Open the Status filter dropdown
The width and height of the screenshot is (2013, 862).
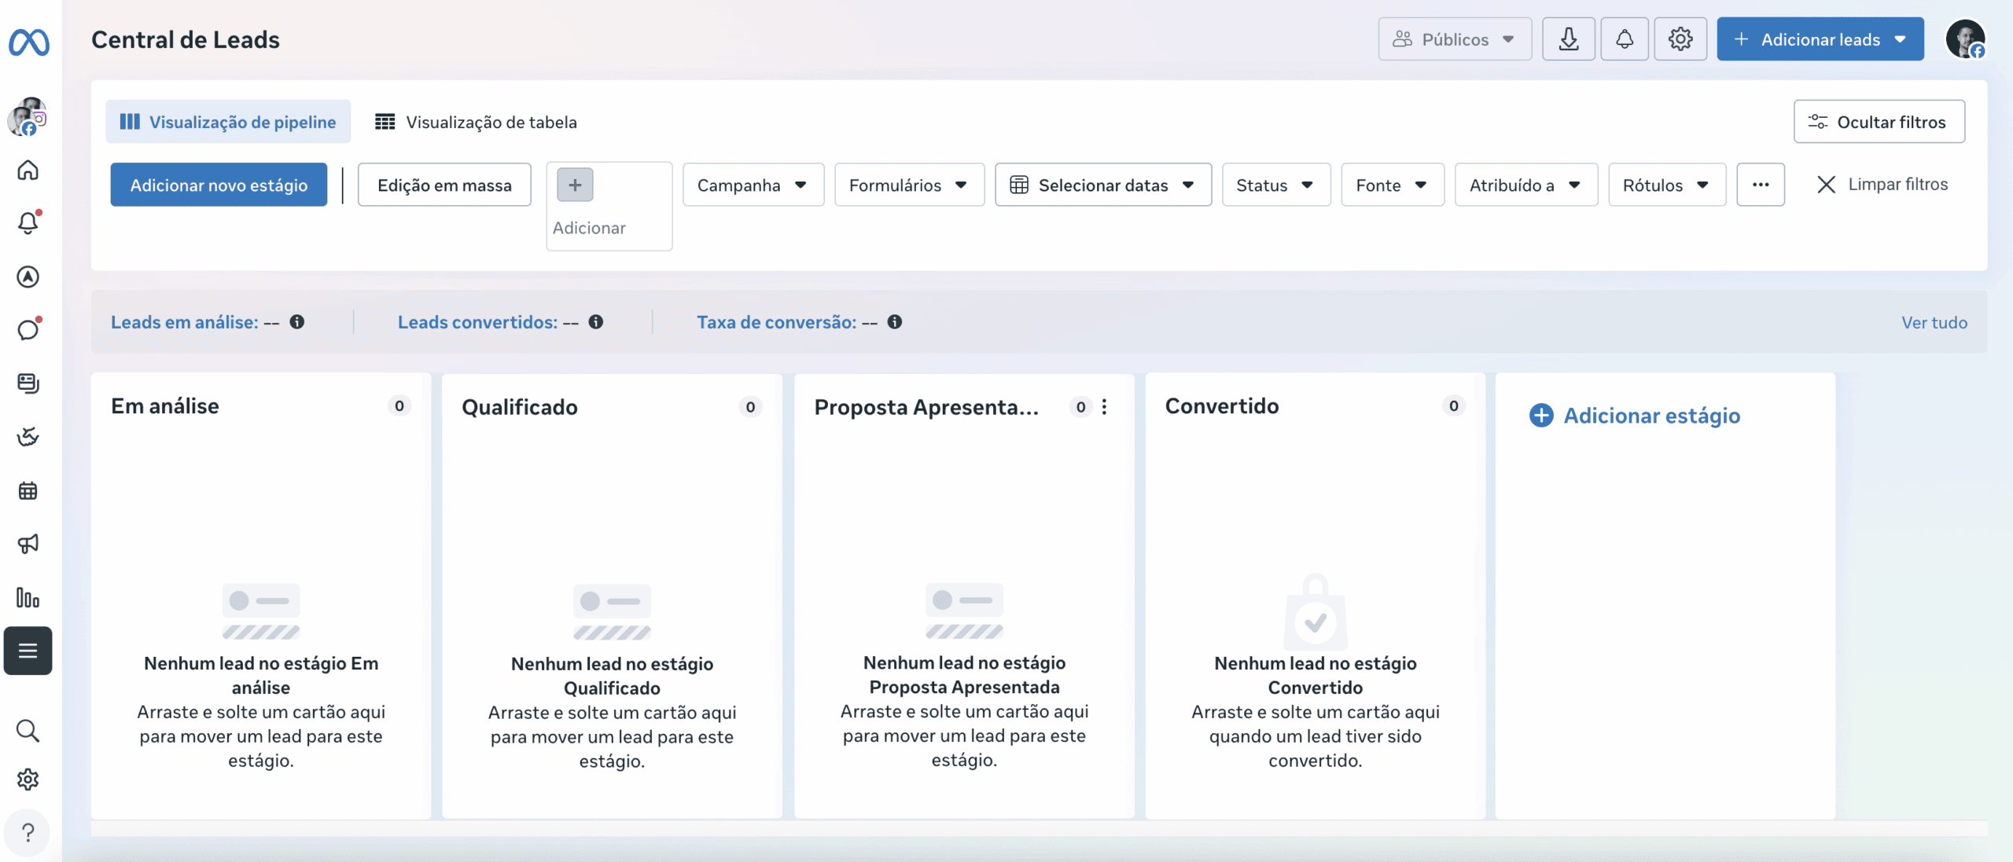(1276, 185)
